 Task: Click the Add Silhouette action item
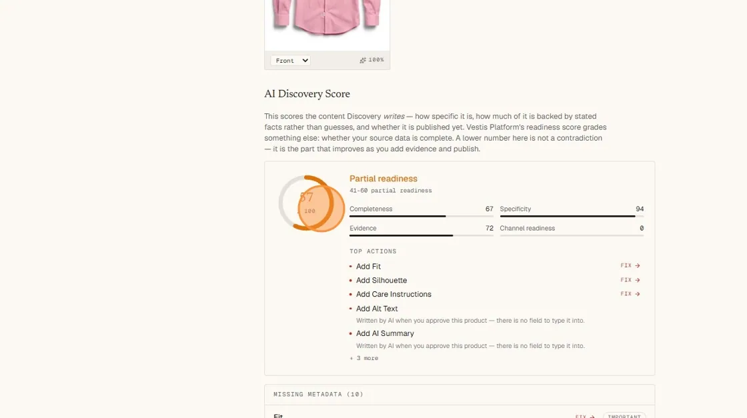point(381,281)
